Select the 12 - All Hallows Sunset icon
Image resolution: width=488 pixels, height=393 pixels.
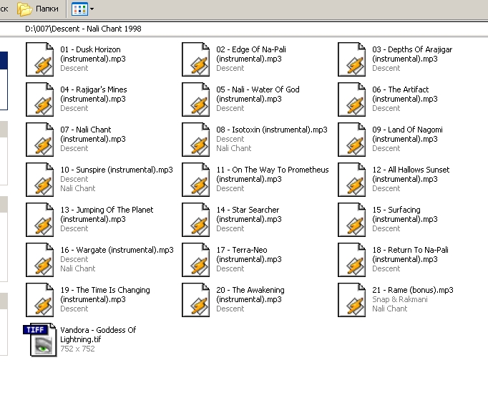coord(352,179)
